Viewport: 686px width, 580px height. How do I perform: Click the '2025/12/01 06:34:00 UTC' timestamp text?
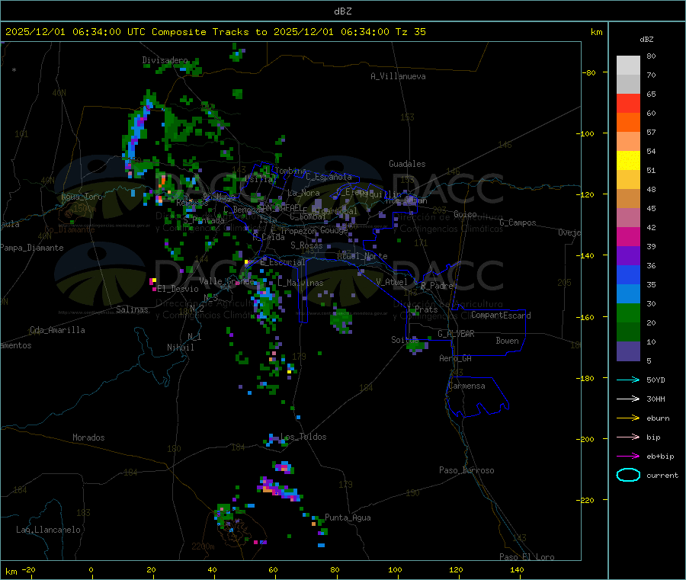click(75, 32)
